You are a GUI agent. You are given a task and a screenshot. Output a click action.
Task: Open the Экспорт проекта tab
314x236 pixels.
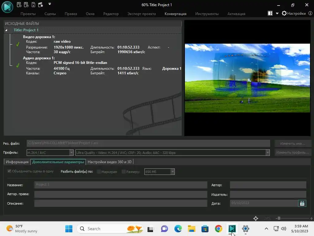[x=142, y=14]
